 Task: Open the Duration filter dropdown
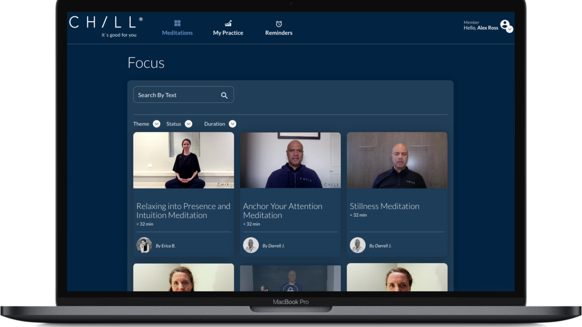232,124
